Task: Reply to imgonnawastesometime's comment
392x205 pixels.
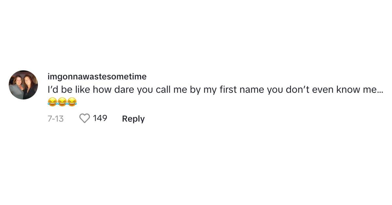Action: [x=133, y=119]
